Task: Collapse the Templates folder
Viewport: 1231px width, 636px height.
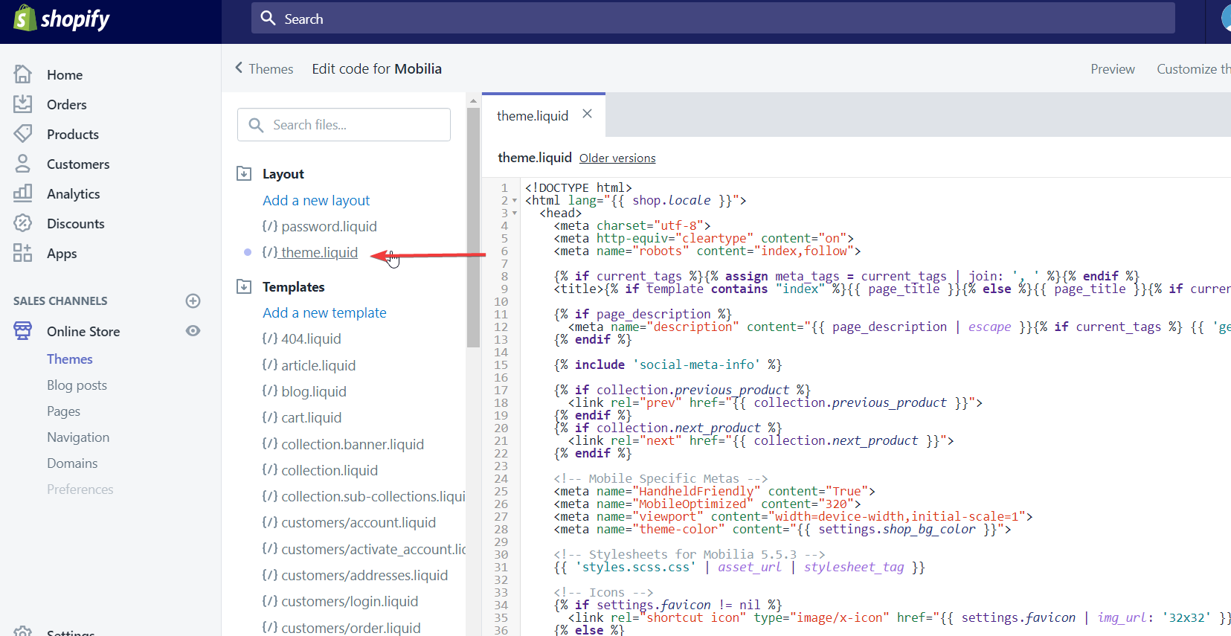Action: 244,286
